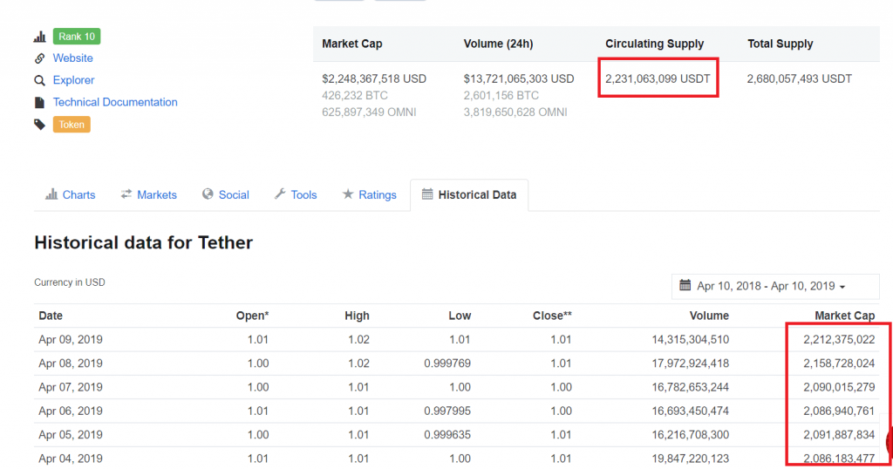This screenshot has height=469, width=893.
Task: Open the Technical Documentation link
Action: [x=115, y=102]
